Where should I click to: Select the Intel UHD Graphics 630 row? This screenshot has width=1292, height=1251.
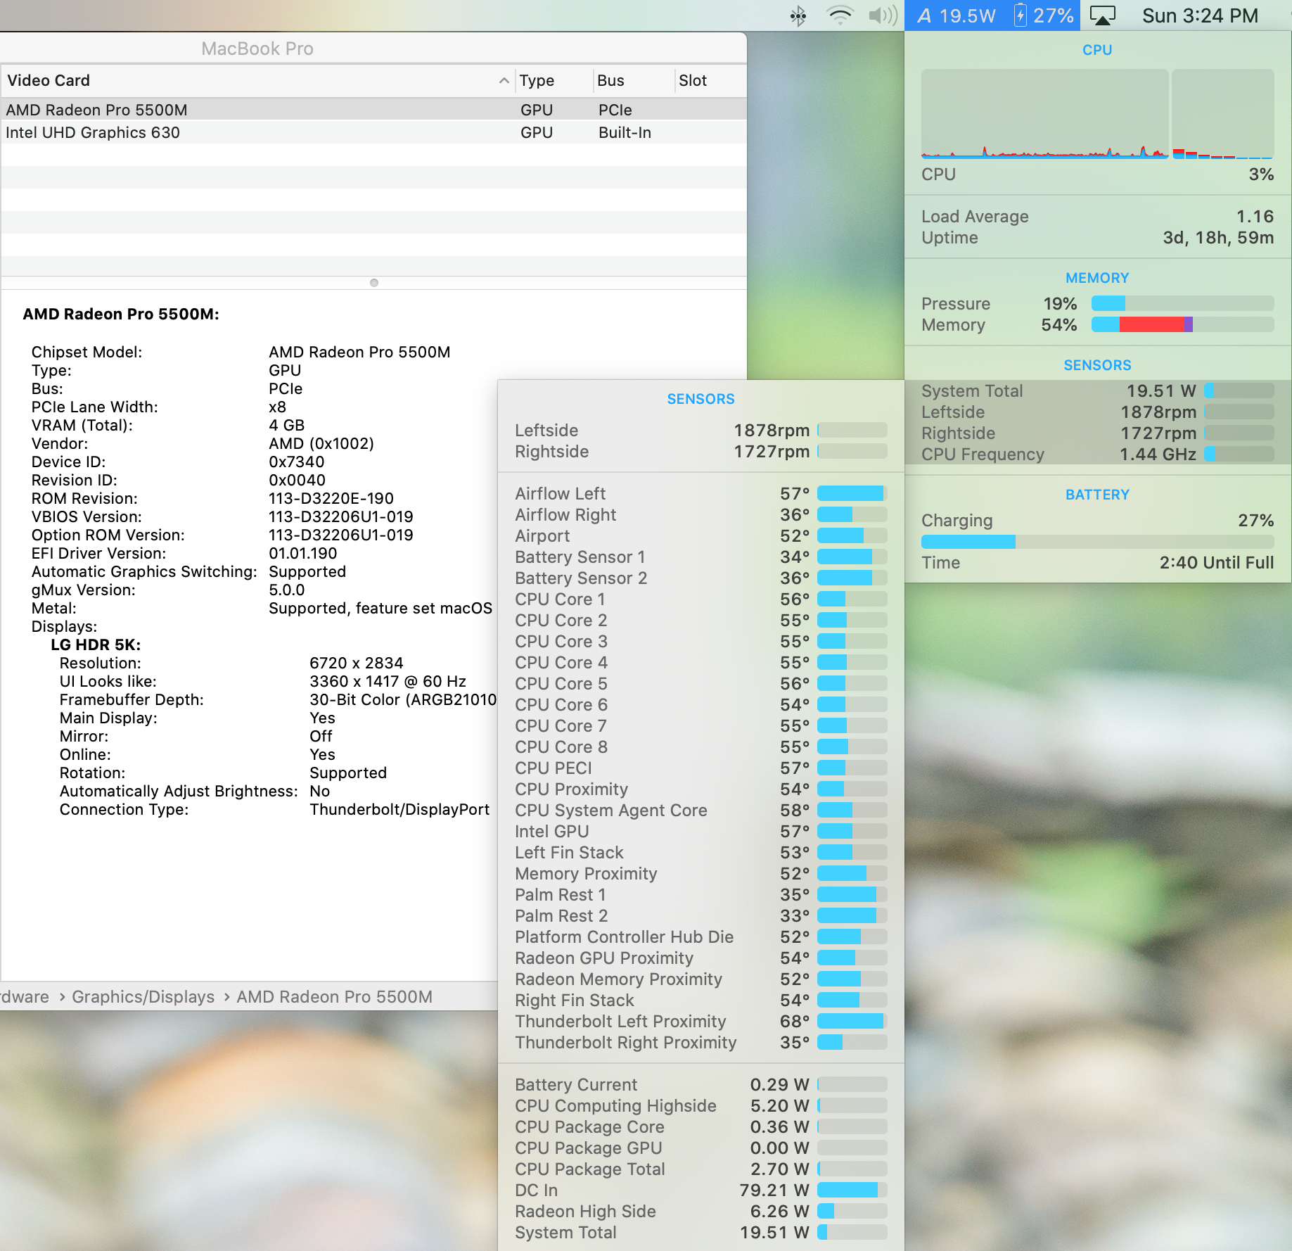click(373, 132)
